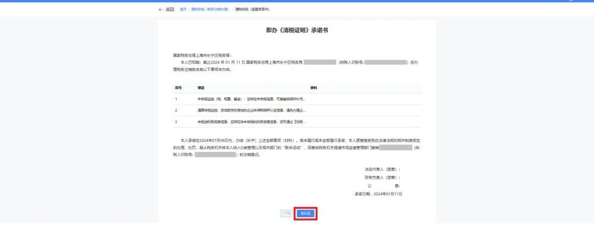Screen dimensions: 594x226
Task: Click 国家税务总局上海市长宁区税务局 salutation line
Action: (202, 56)
